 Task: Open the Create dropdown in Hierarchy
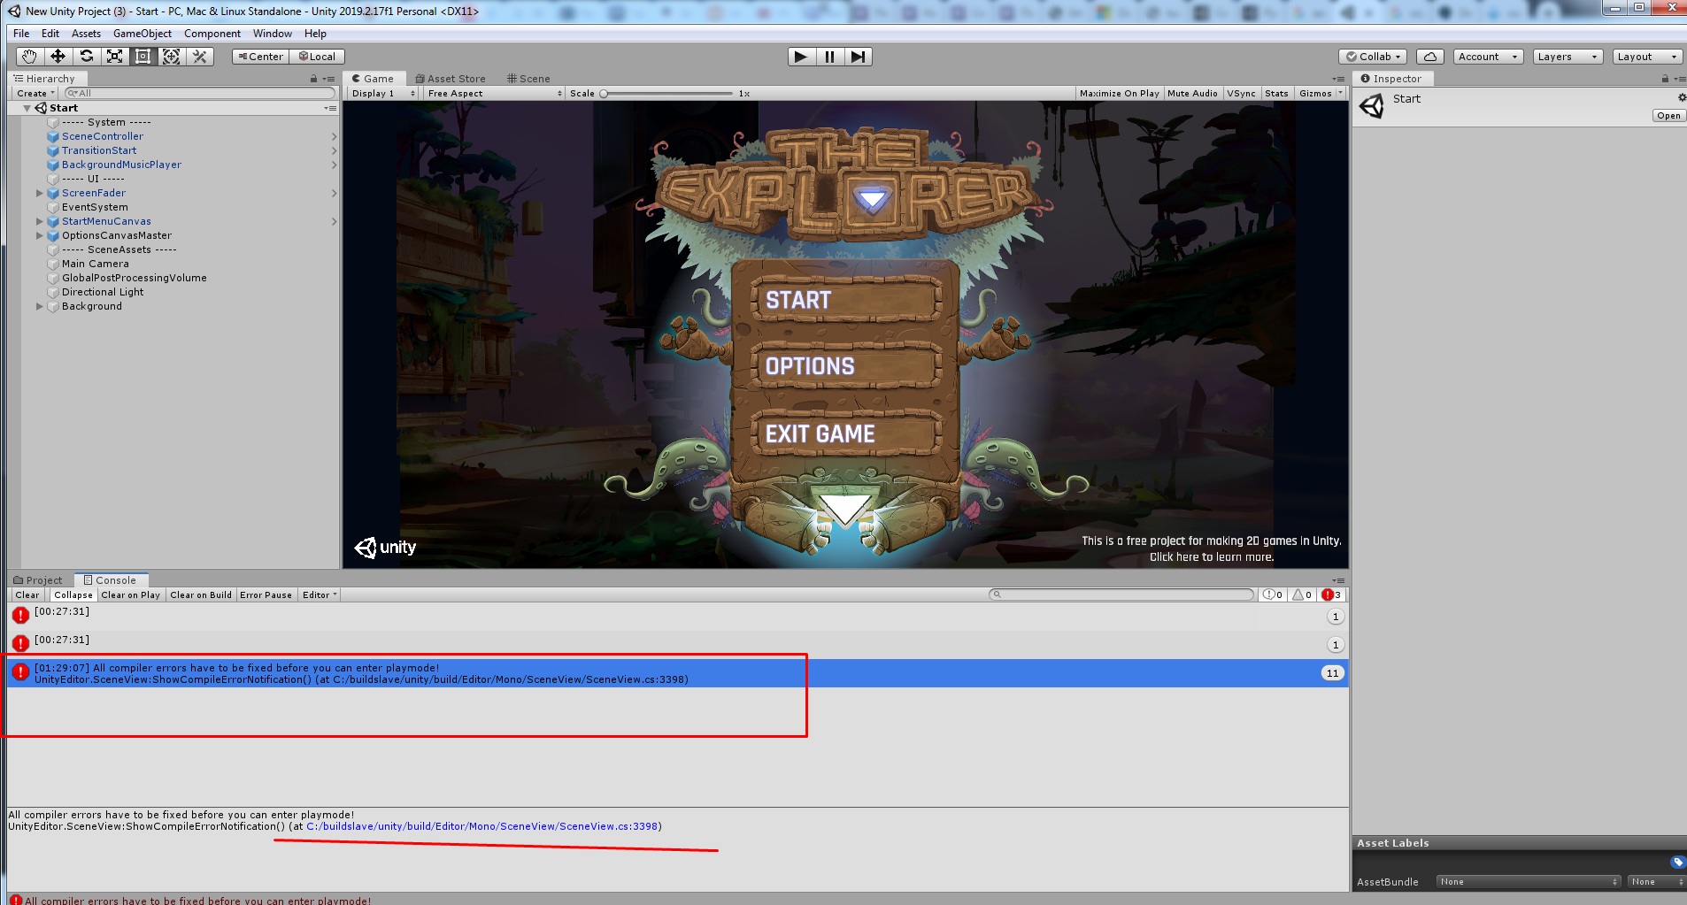pos(35,93)
